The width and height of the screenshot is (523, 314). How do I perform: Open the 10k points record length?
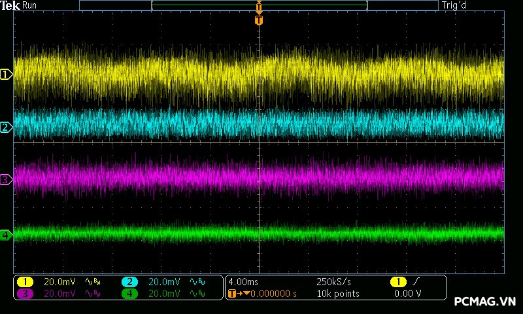[x=337, y=294]
